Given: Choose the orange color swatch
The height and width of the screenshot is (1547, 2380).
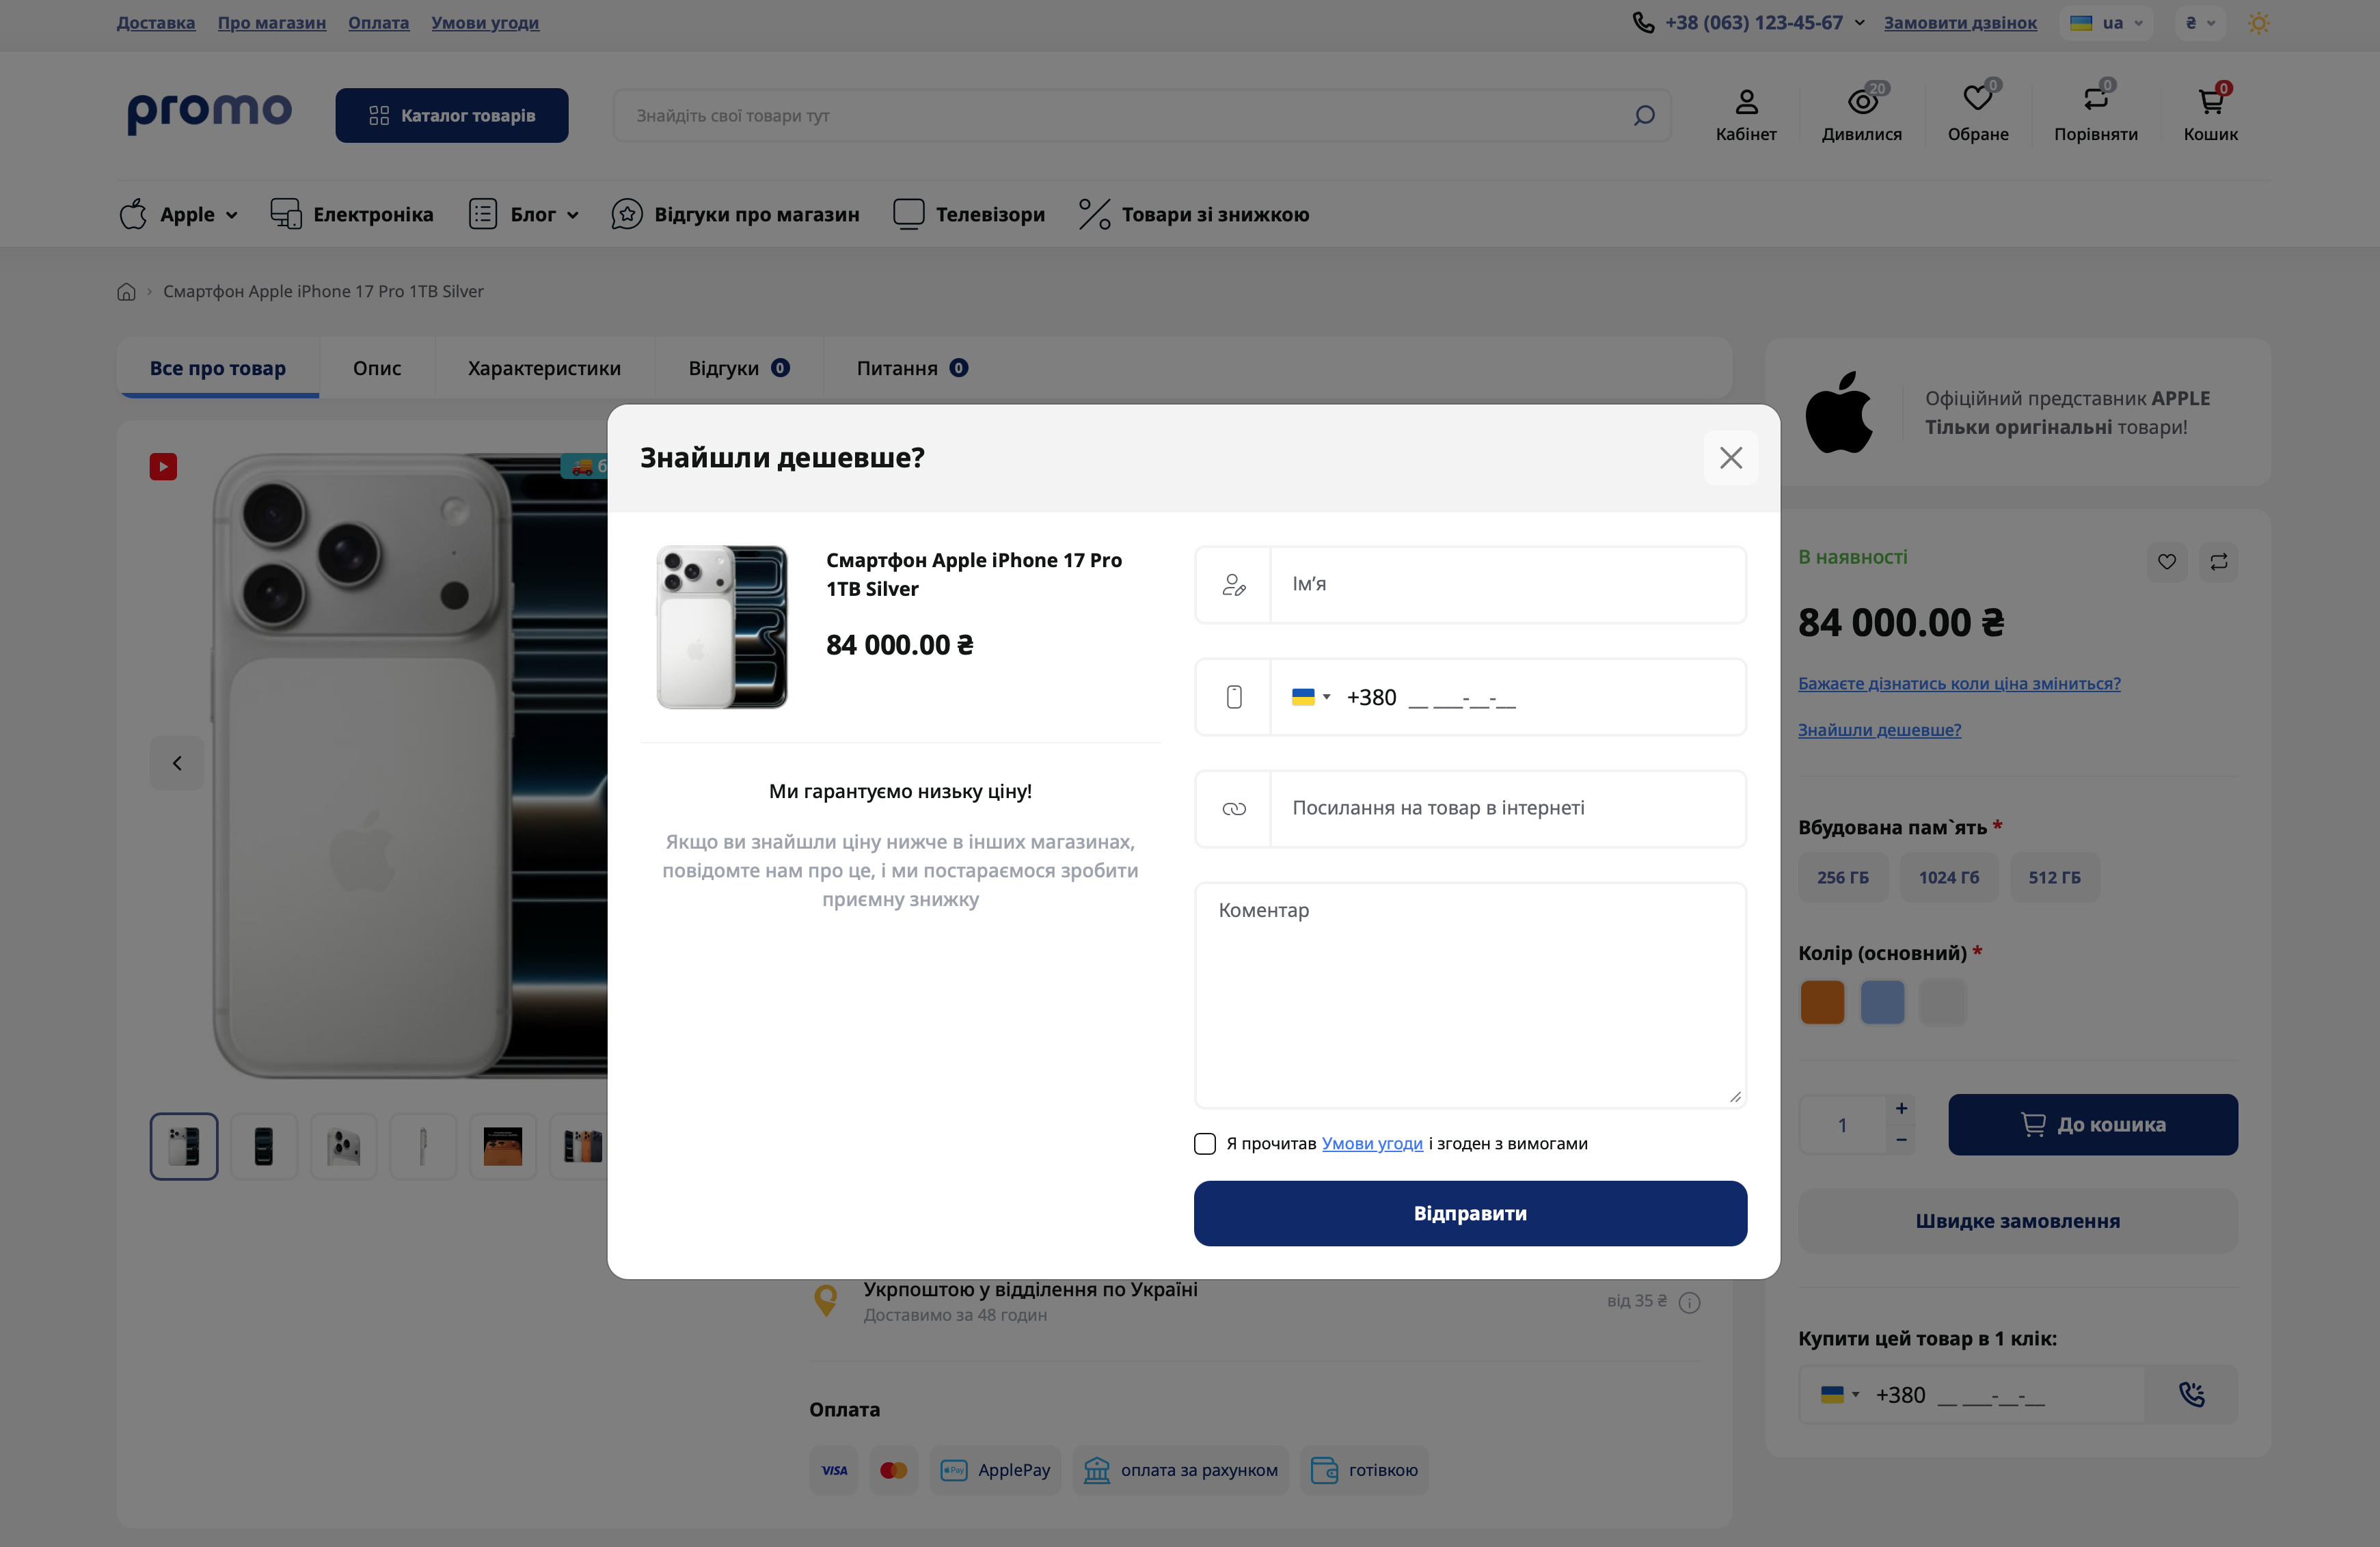Looking at the screenshot, I should pos(1821,1002).
